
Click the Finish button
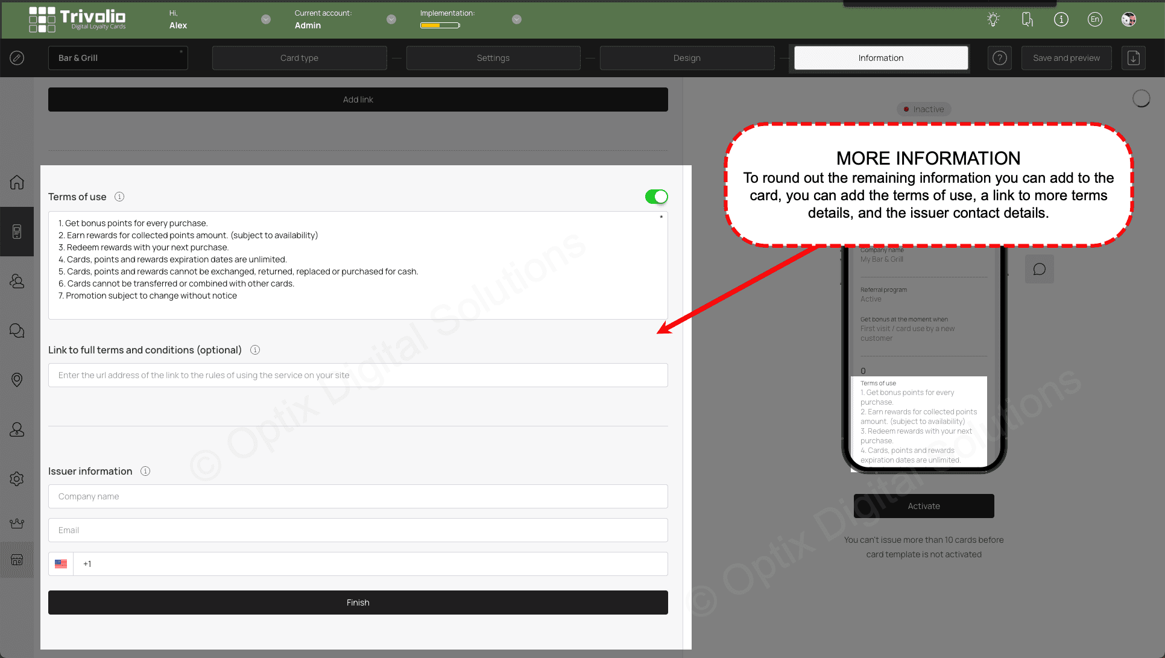point(358,602)
